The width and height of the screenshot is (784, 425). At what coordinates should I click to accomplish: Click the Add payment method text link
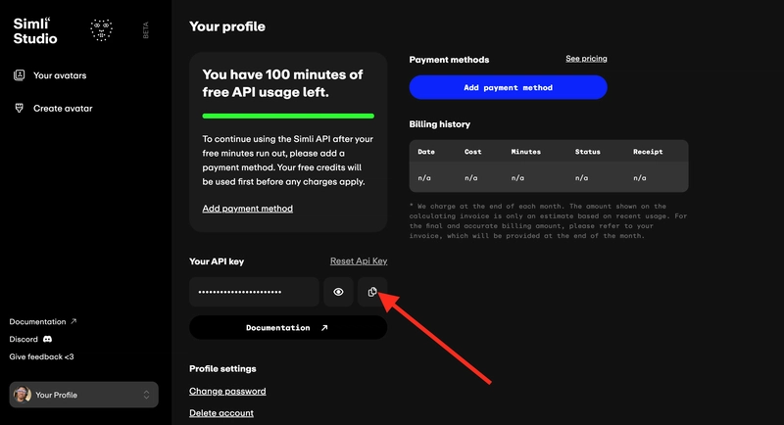click(247, 209)
